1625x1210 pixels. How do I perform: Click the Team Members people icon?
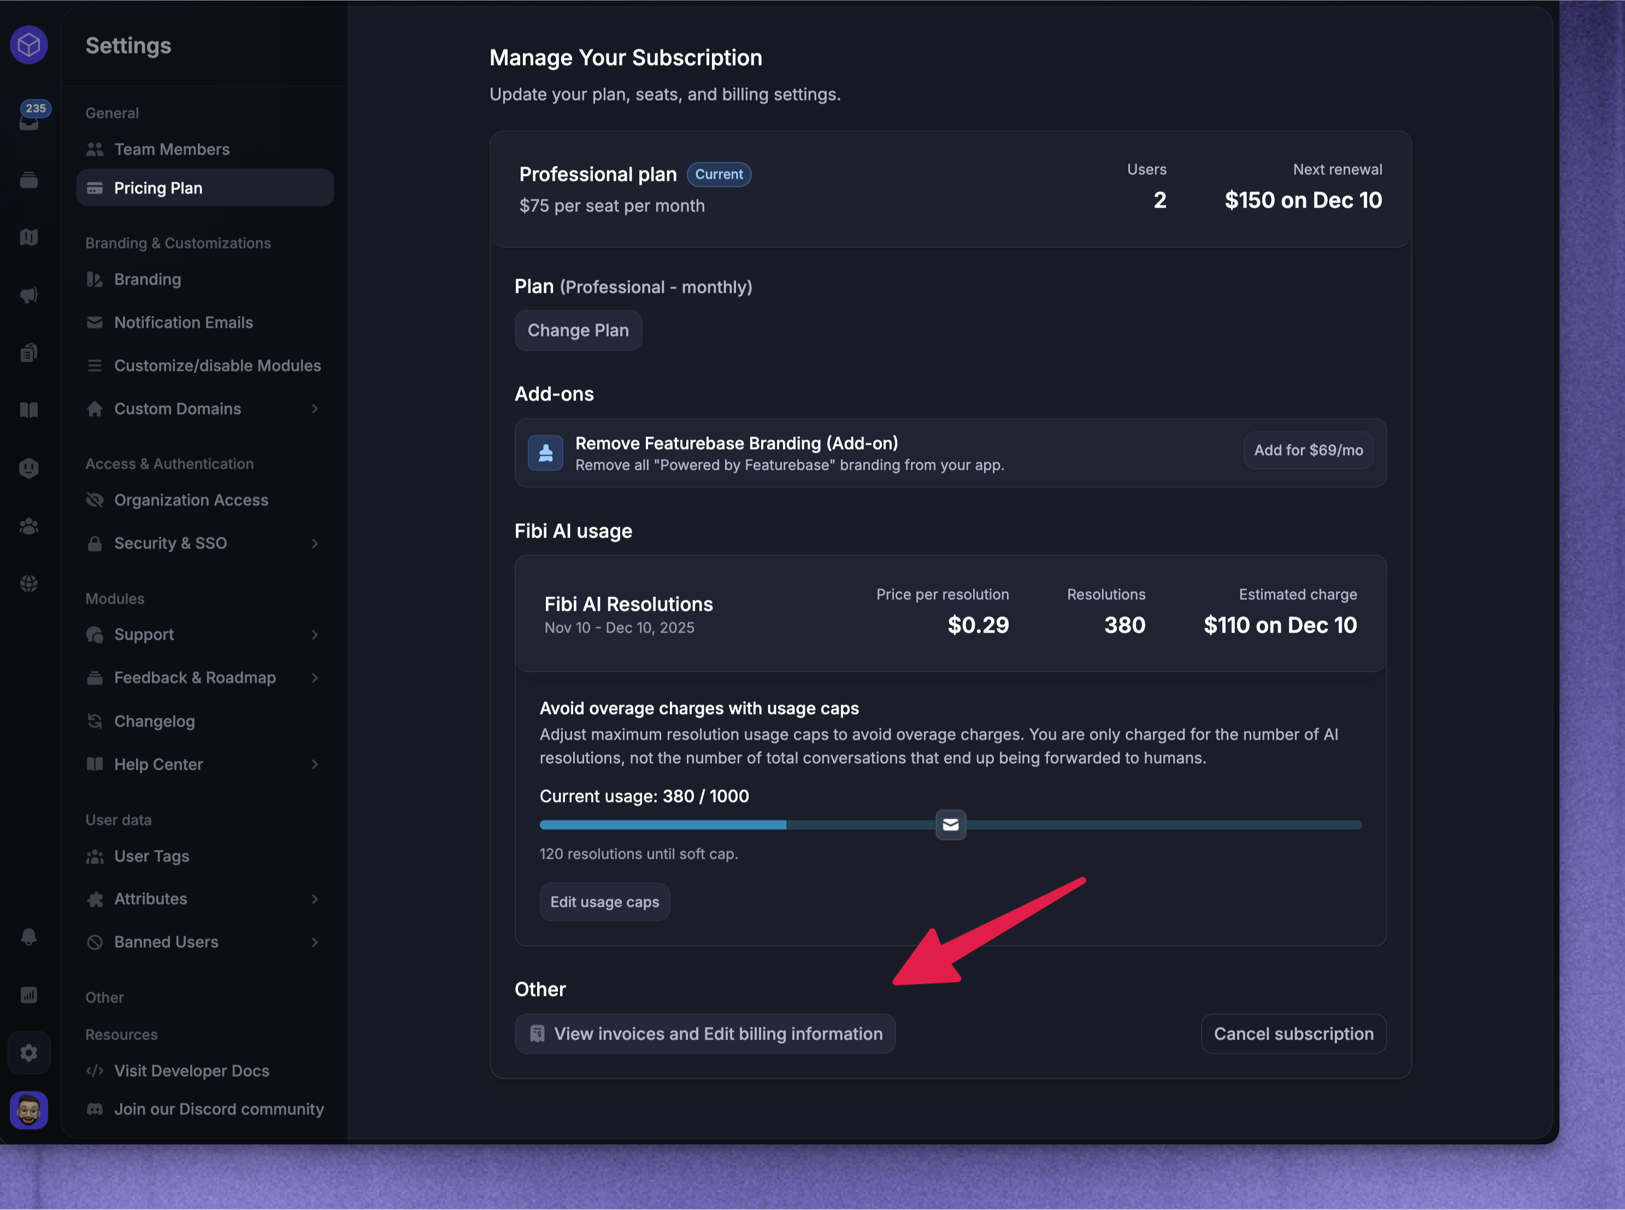tap(95, 150)
